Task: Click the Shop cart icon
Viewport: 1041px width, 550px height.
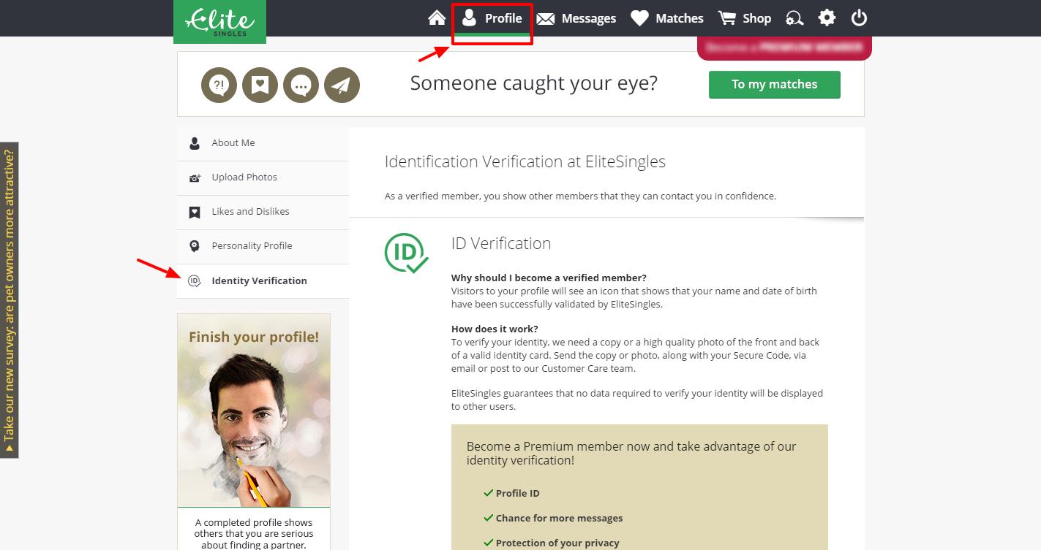Action: pos(726,18)
